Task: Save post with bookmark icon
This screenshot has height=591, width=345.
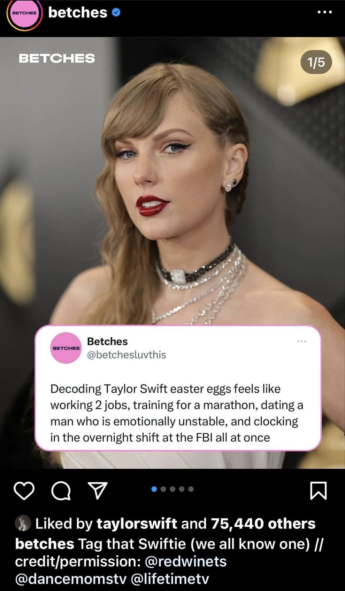Action: (318, 490)
